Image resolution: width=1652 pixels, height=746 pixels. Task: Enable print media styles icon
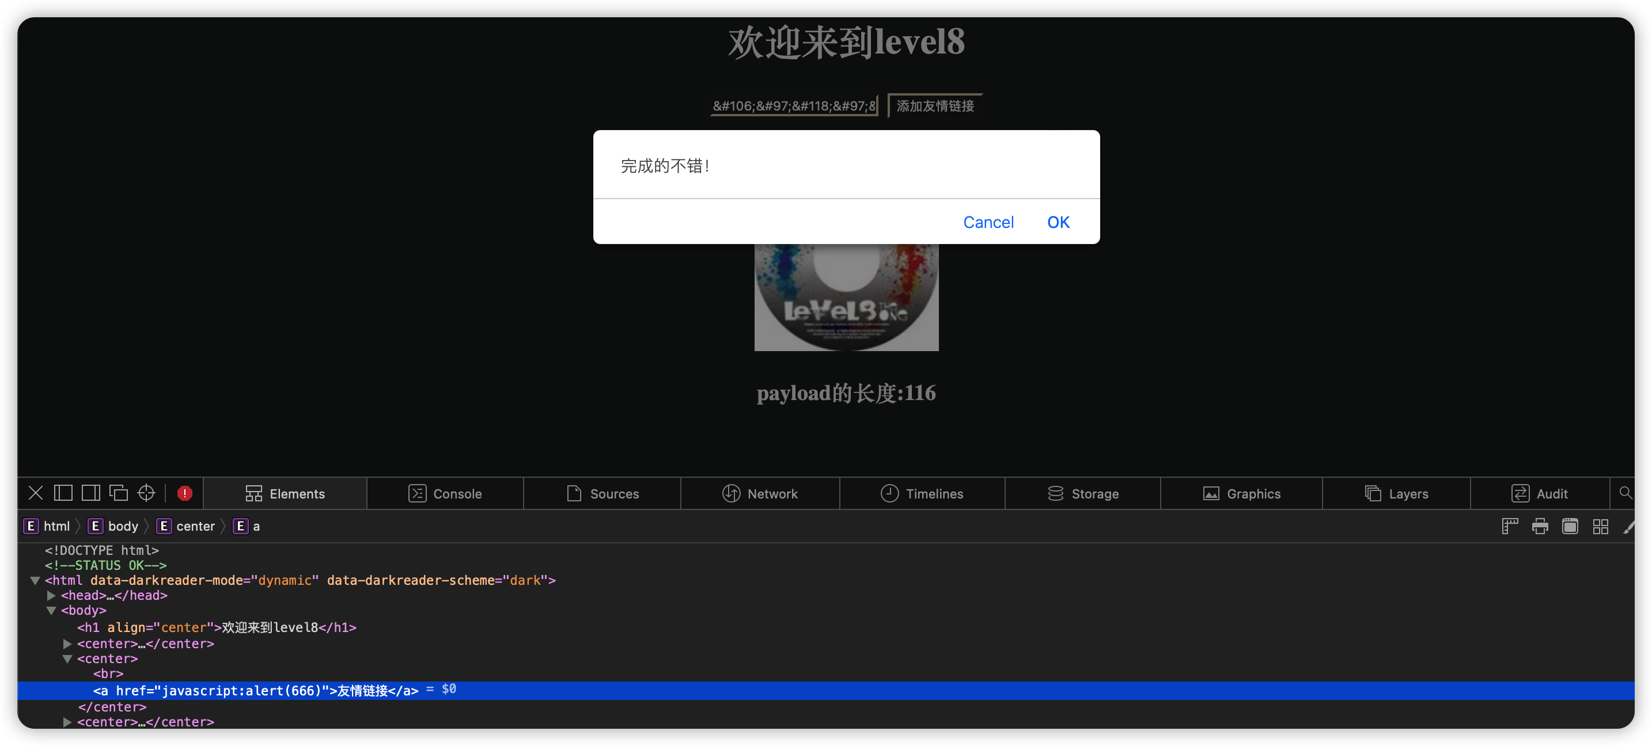[x=1540, y=526]
